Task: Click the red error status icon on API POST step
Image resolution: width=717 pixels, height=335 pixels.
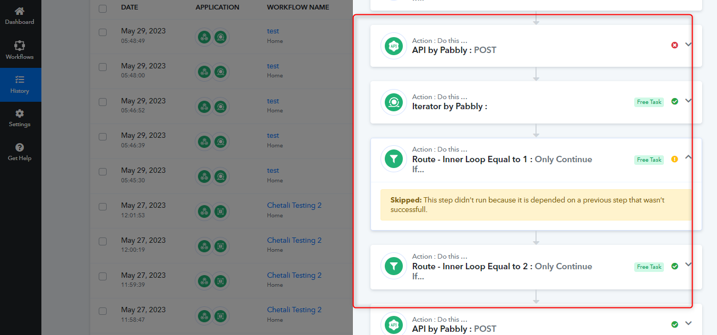Action: tap(675, 45)
